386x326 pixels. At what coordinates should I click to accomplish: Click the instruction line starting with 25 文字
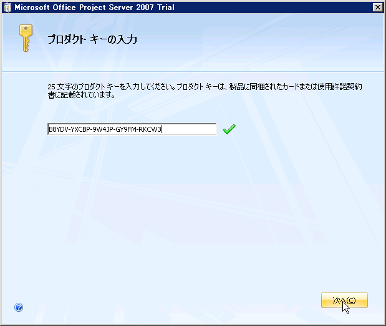click(x=205, y=87)
